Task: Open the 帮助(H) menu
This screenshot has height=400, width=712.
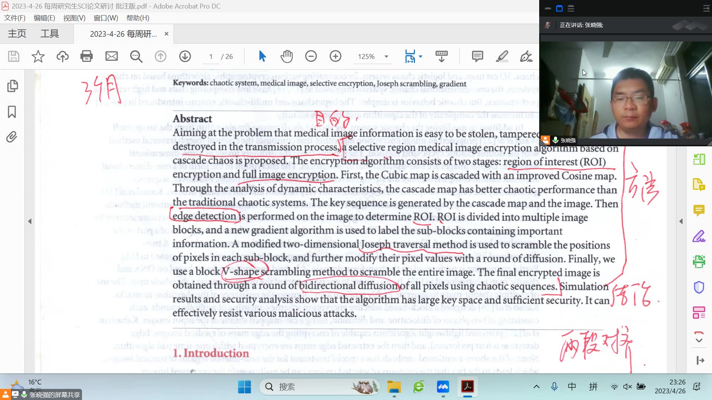Action: point(138,18)
